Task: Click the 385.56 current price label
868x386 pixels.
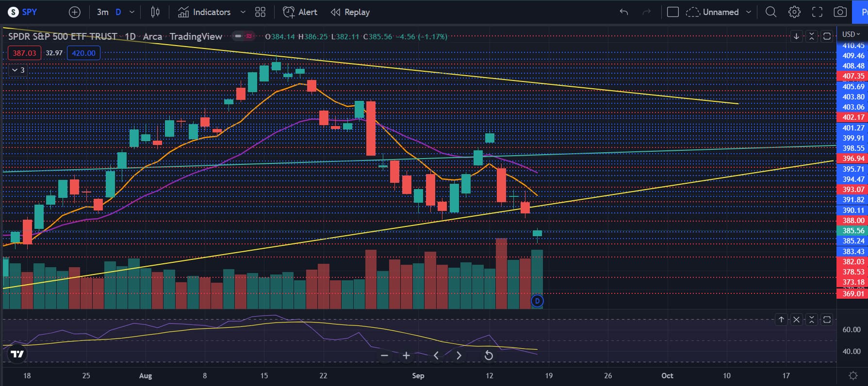Action: pos(852,231)
